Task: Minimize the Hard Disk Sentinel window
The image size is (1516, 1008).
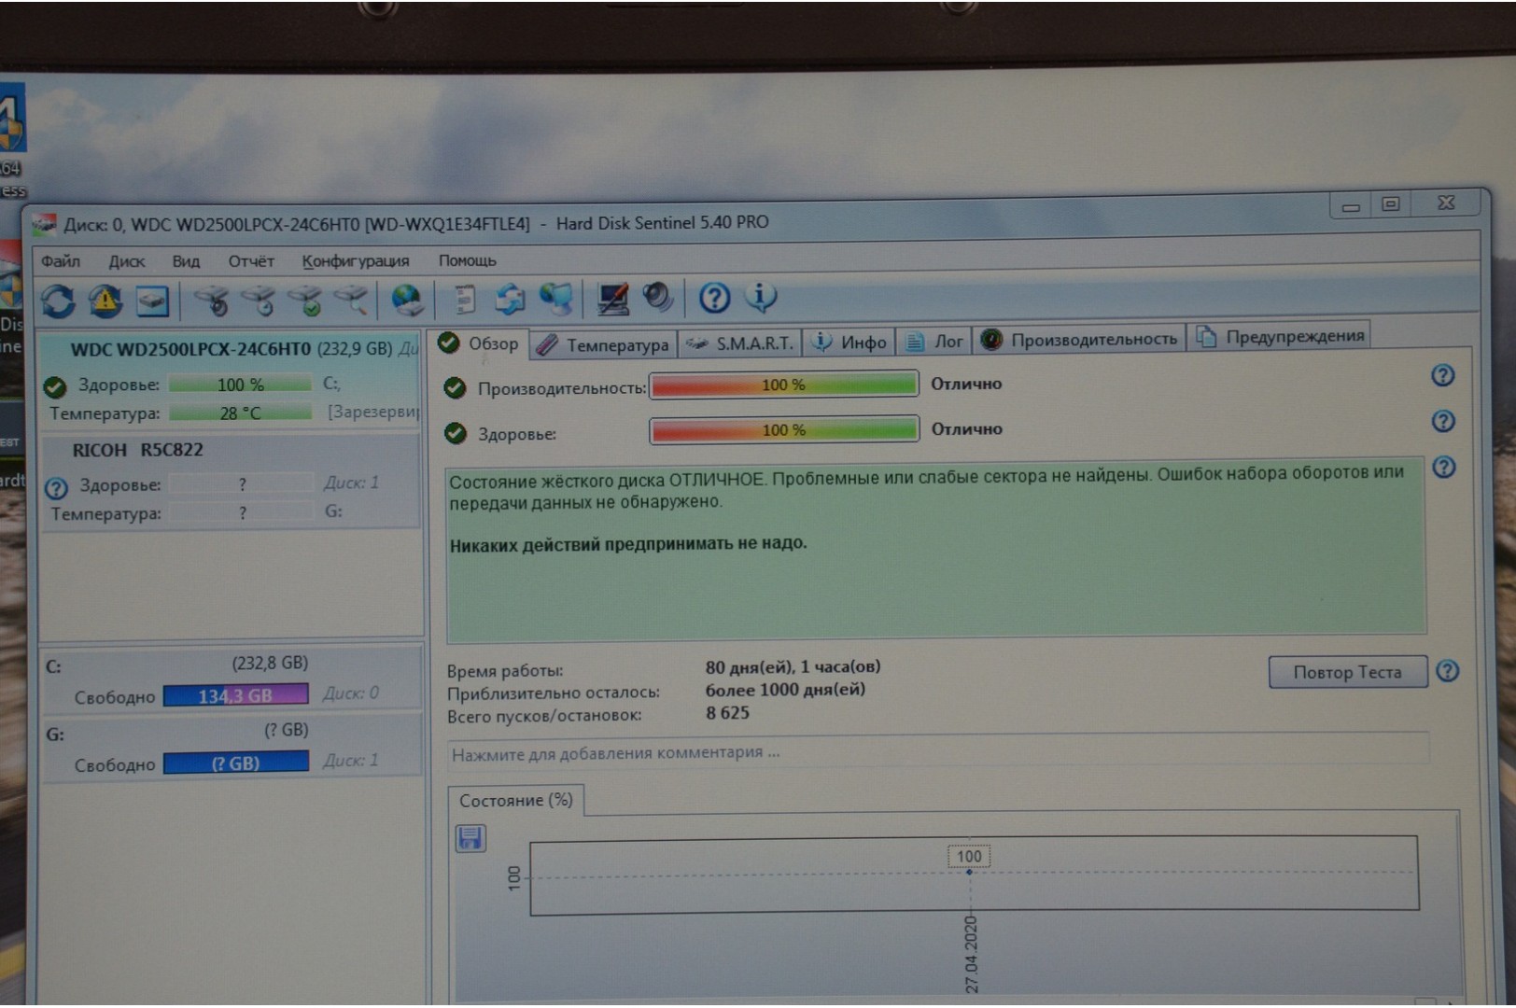Action: (1351, 205)
